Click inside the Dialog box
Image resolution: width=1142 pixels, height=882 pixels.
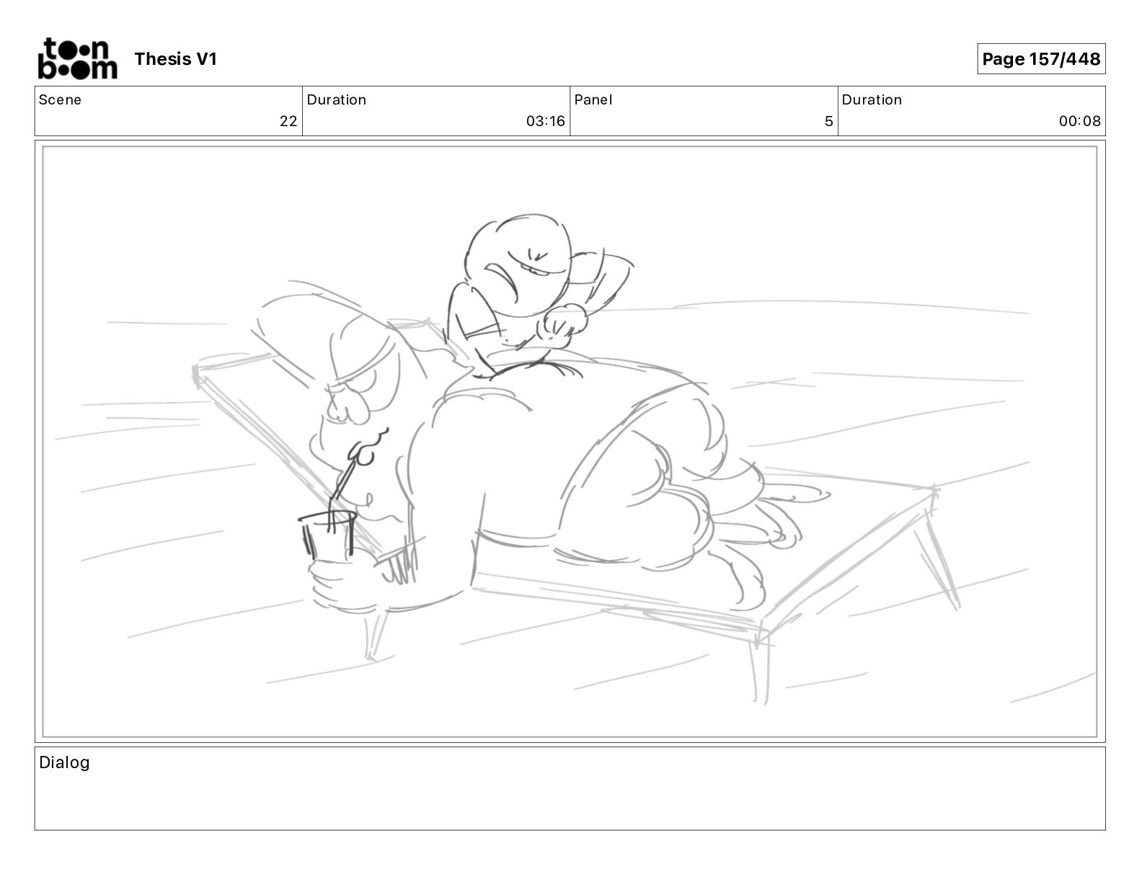tap(570, 788)
